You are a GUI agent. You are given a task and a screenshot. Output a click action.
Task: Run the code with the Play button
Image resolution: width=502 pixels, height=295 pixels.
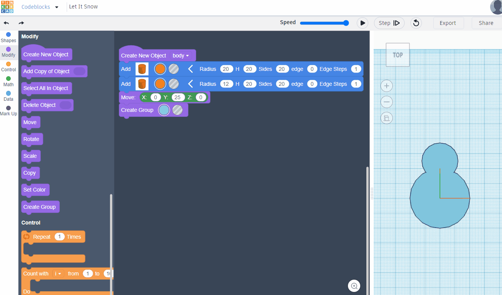(362, 23)
